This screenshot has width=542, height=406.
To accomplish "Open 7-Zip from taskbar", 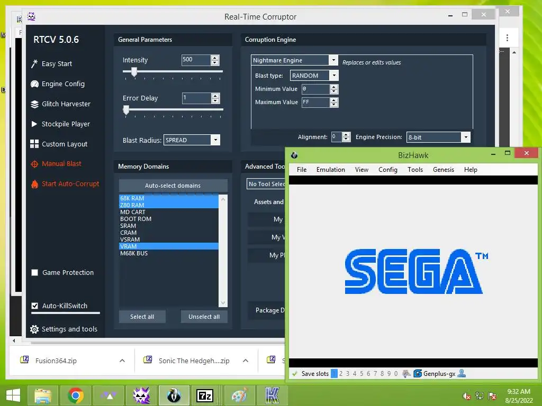I will click(x=205, y=395).
